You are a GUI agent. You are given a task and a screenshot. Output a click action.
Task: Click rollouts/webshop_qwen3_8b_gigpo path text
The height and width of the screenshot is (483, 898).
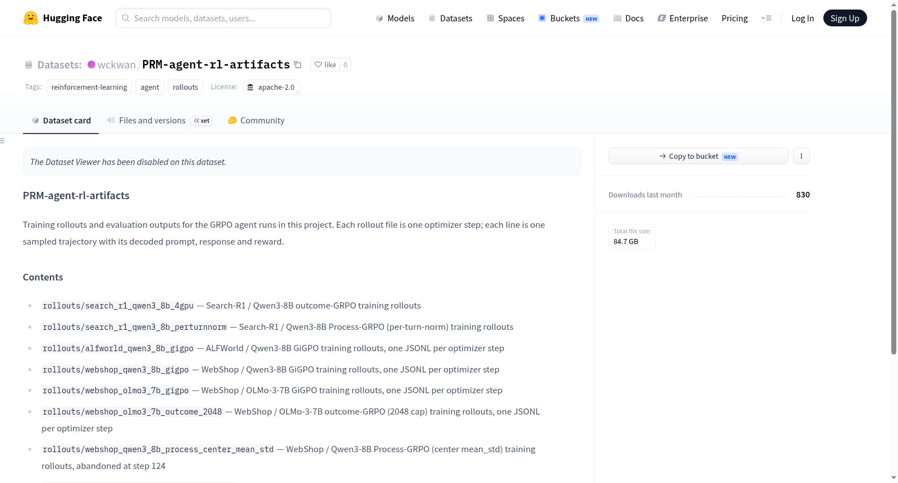[116, 370]
